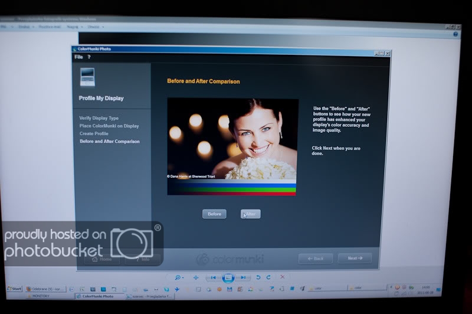Click the orange gear quick launch icon
The width and height of the screenshot is (472, 314).
tap(219, 289)
